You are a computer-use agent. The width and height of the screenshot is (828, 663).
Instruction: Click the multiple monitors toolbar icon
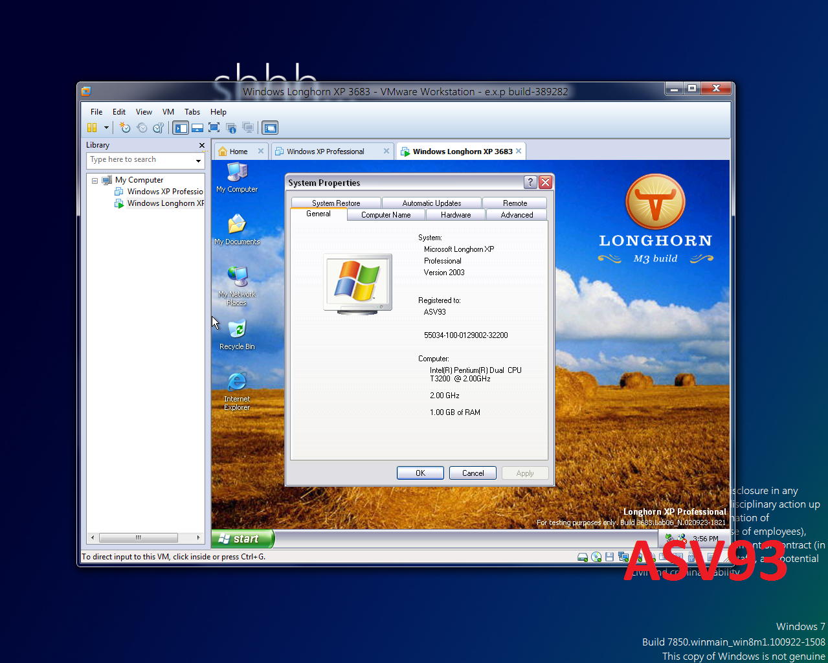pyautogui.click(x=247, y=128)
